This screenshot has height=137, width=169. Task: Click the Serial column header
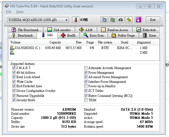124,42
